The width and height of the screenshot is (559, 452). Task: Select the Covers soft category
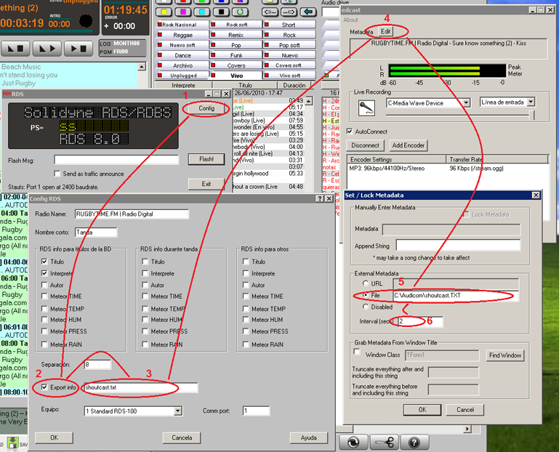289,65
